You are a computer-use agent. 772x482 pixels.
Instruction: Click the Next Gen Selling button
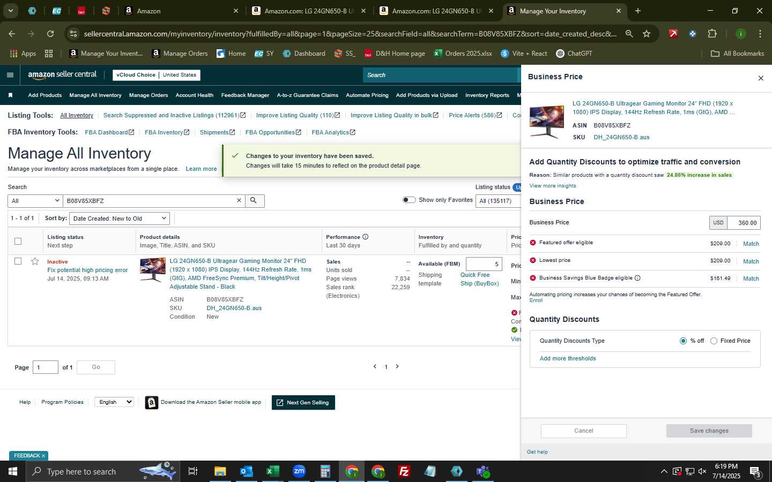click(x=303, y=403)
